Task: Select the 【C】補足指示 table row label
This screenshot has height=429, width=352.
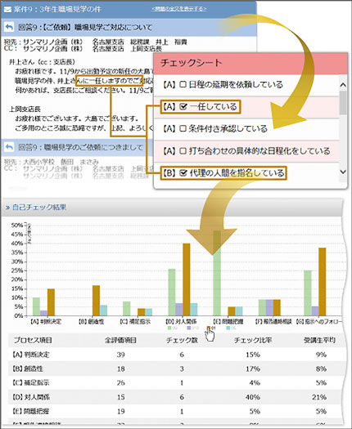Action: pos(30,382)
